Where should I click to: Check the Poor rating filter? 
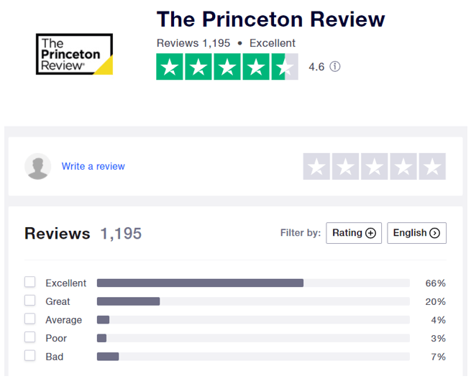pos(29,337)
